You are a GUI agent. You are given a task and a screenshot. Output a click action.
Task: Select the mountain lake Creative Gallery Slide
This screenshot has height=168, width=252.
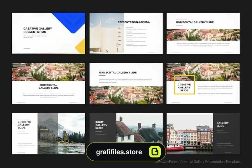pos(49,134)
